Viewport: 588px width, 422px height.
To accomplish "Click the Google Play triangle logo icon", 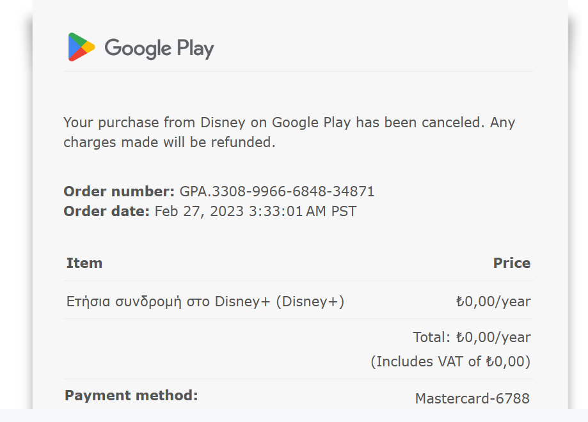I will point(81,47).
